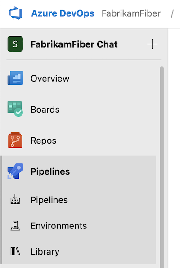Screen dimensions: 180x268
Task: Click the Library books icon
Action: point(15,251)
